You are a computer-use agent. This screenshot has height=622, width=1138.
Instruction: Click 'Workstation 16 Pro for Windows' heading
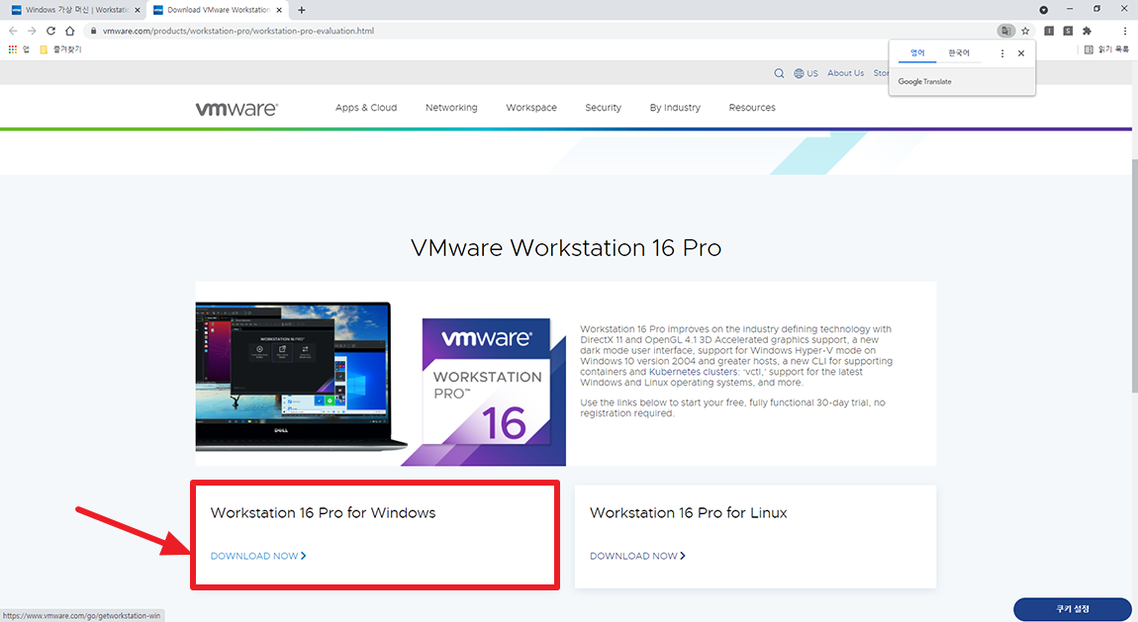point(323,512)
